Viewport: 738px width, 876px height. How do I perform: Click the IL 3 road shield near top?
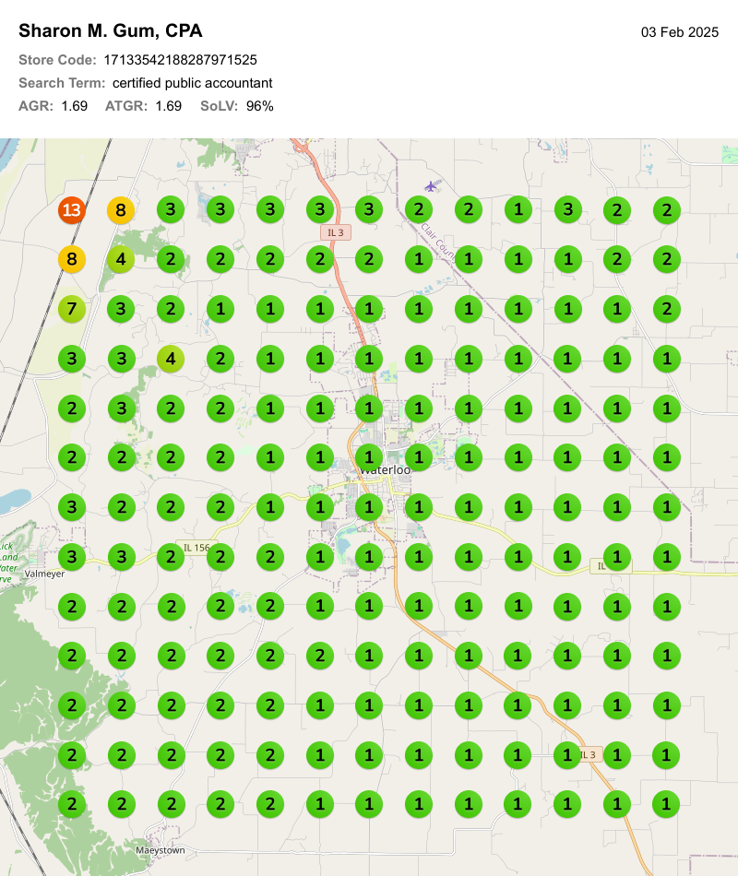tap(336, 233)
